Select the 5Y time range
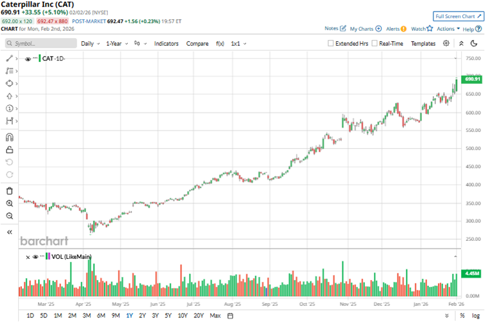This screenshot has height=322, width=485. click(168, 316)
